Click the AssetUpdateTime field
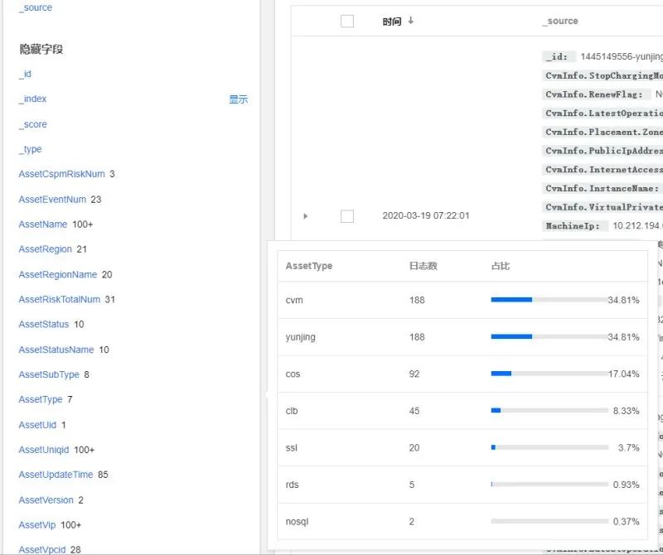This screenshot has height=555, width=663. click(55, 475)
